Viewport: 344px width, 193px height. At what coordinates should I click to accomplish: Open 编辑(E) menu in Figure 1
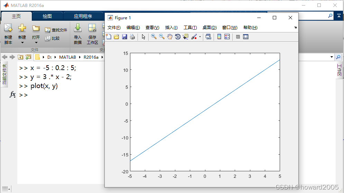tap(133, 28)
